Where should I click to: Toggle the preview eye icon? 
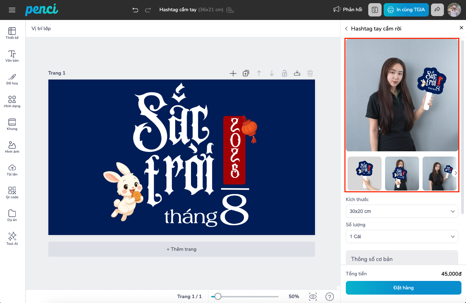coord(313,297)
